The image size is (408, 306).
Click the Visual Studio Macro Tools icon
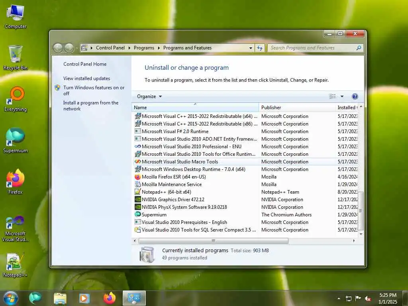click(137, 162)
